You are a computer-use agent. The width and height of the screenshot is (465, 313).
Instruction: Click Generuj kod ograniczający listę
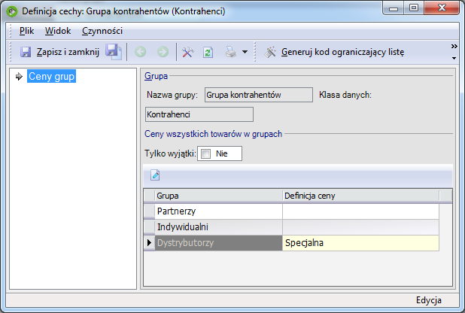tap(342, 52)
